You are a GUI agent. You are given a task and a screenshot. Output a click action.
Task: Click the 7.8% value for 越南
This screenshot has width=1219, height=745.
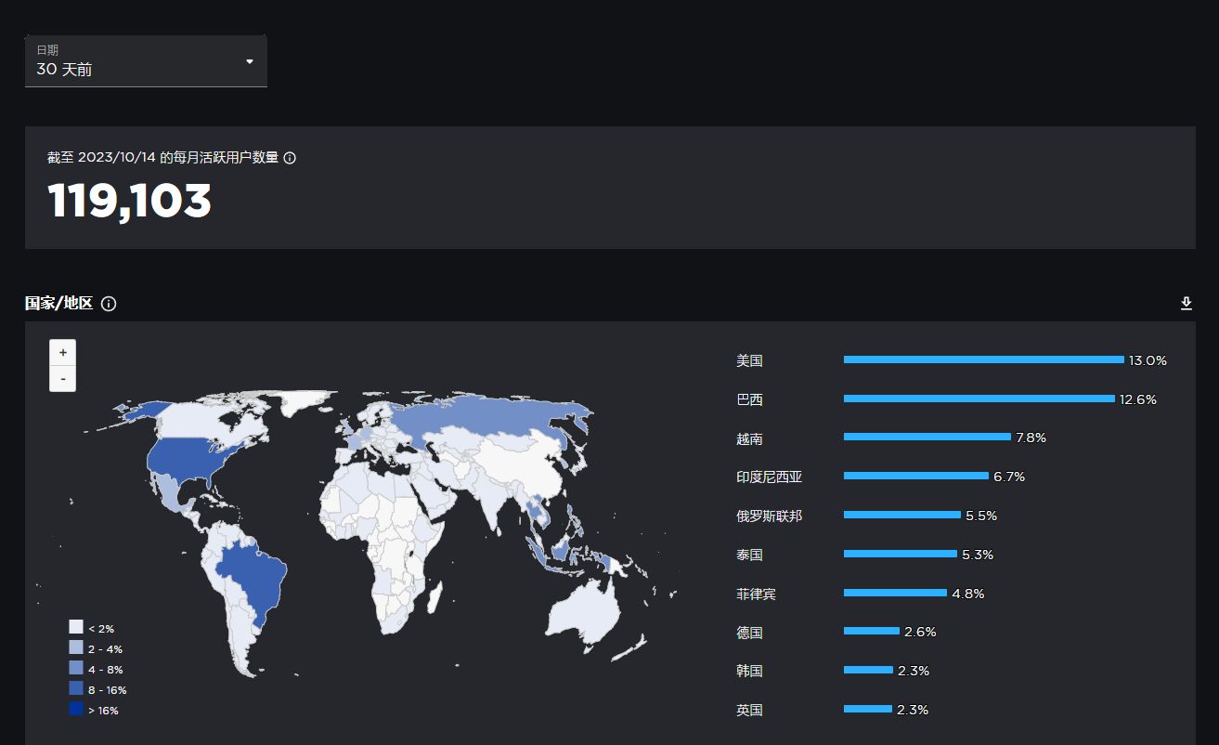1031,438
